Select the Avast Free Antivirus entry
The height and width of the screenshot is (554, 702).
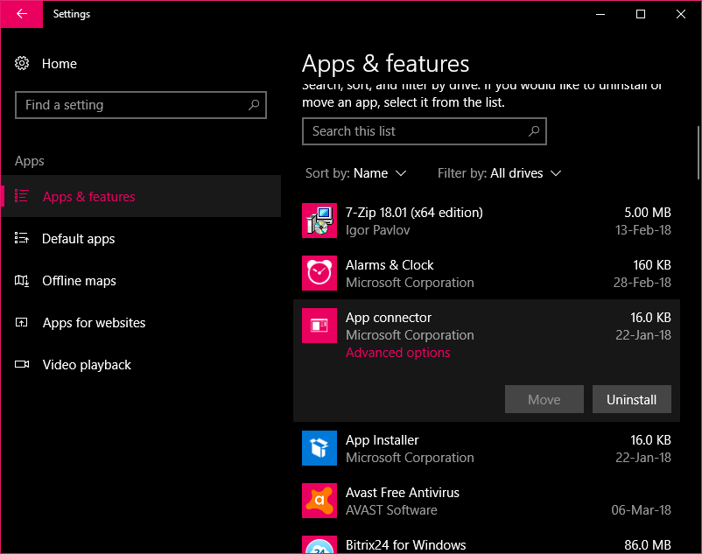point(487,501)
